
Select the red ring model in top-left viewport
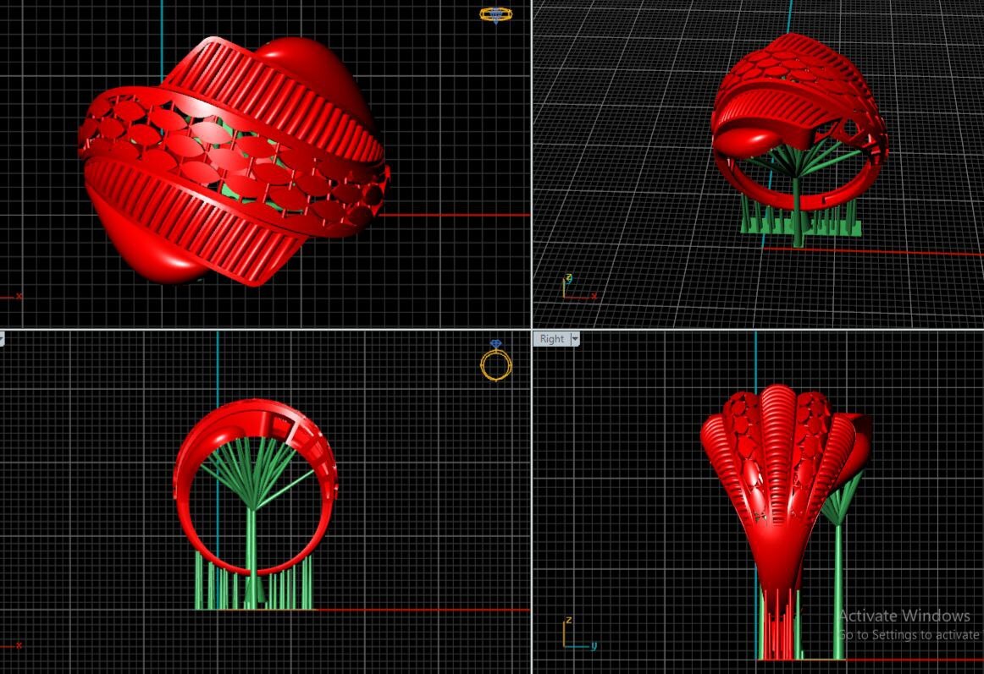coord(233,161)
